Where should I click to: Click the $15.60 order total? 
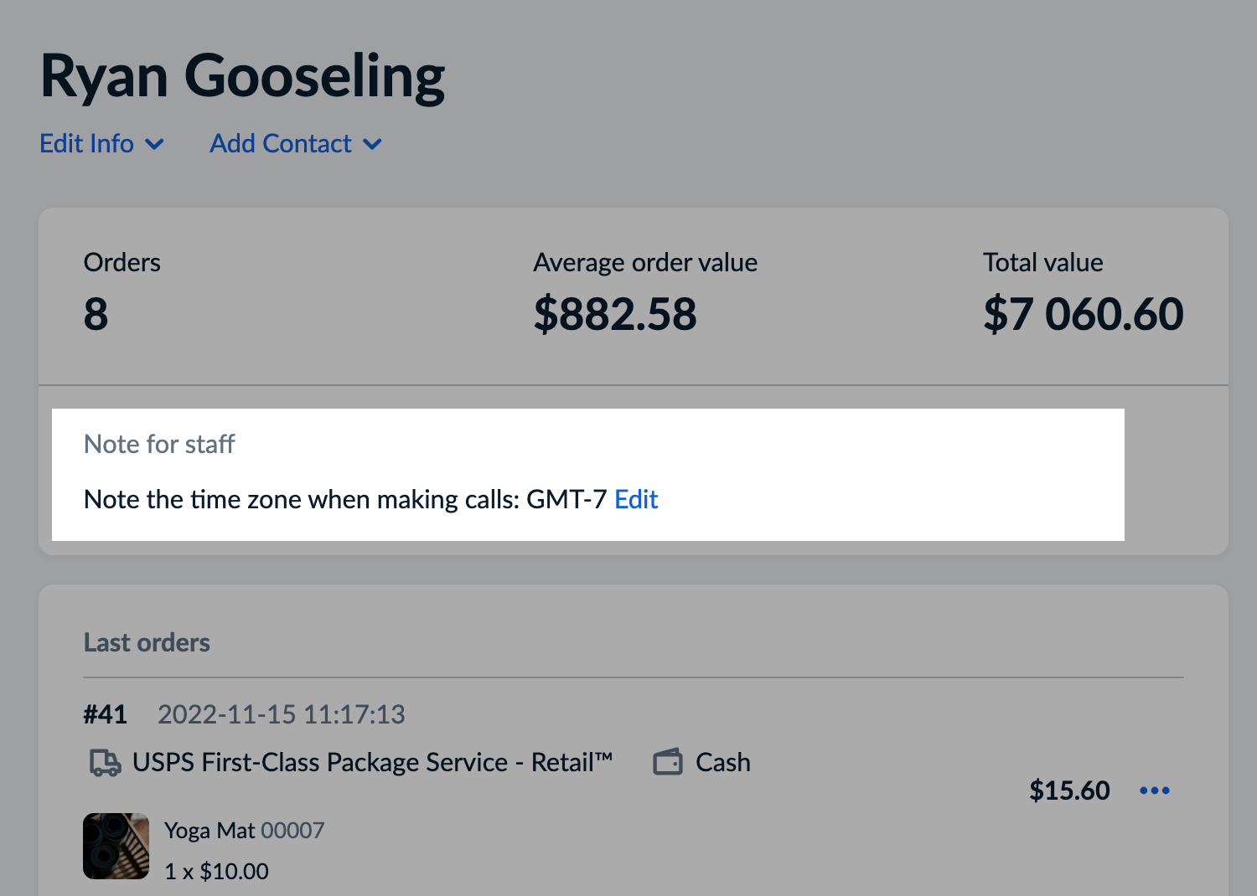coord(1069,790)
